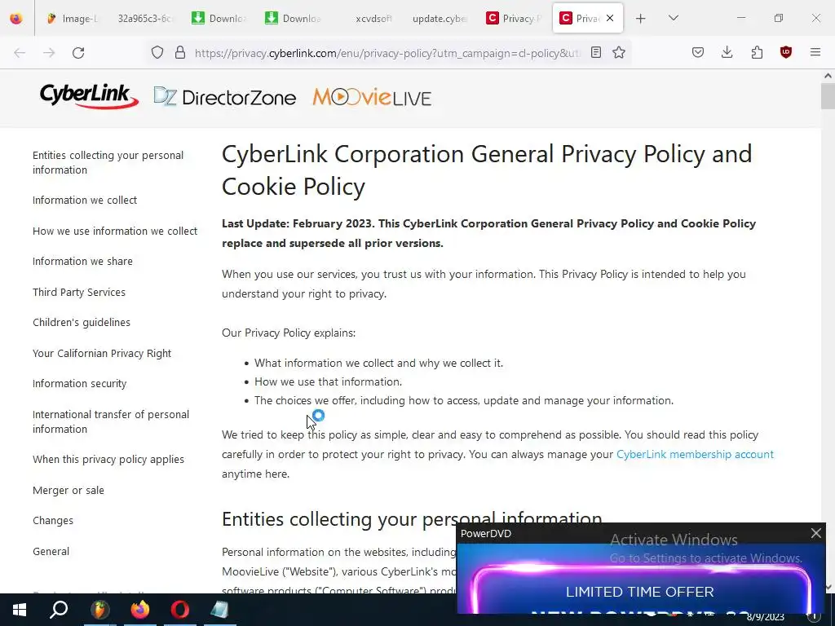Click the DirectorZone logo
This screenshot has width=835, height=626.
225,97
